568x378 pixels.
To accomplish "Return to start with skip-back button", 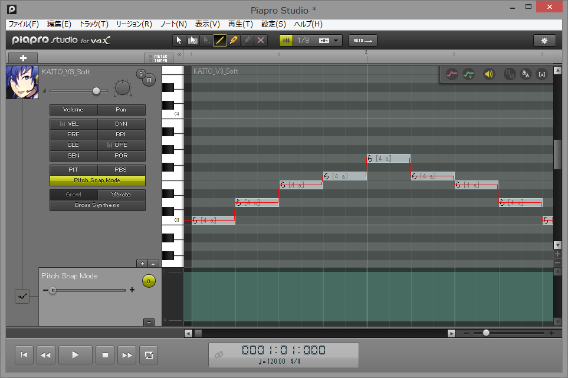I will 24,355.
